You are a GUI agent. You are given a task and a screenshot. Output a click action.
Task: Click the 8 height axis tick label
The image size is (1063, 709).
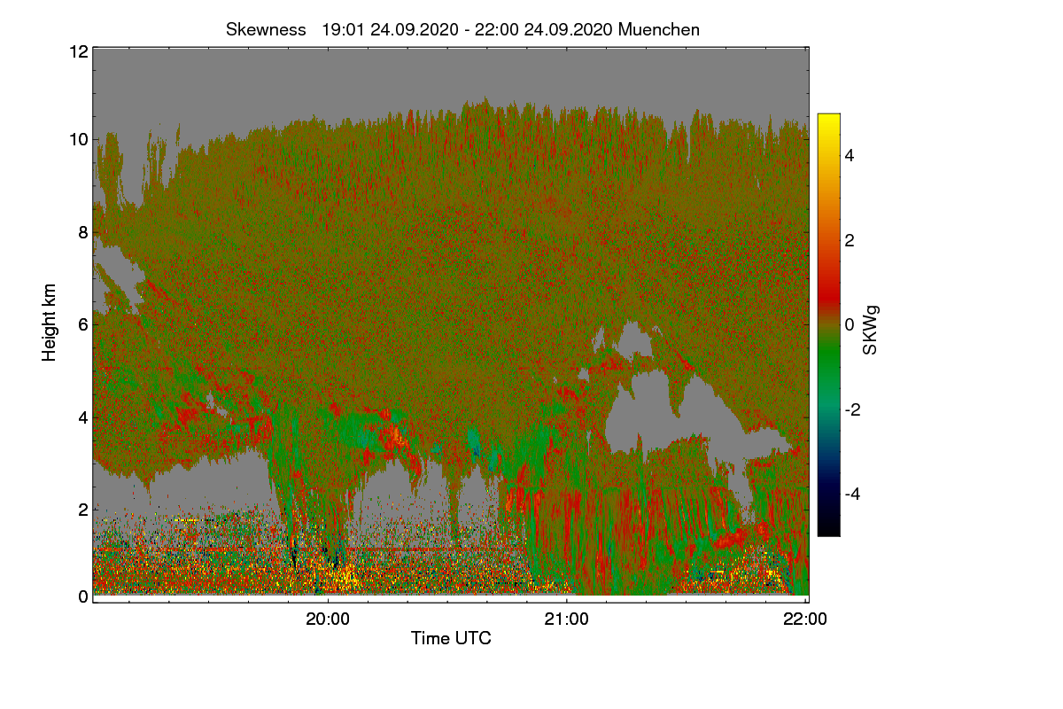point(82,232)
